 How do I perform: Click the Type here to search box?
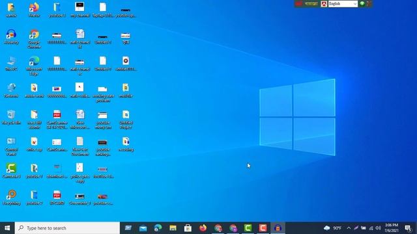click(x=67, y=228)
